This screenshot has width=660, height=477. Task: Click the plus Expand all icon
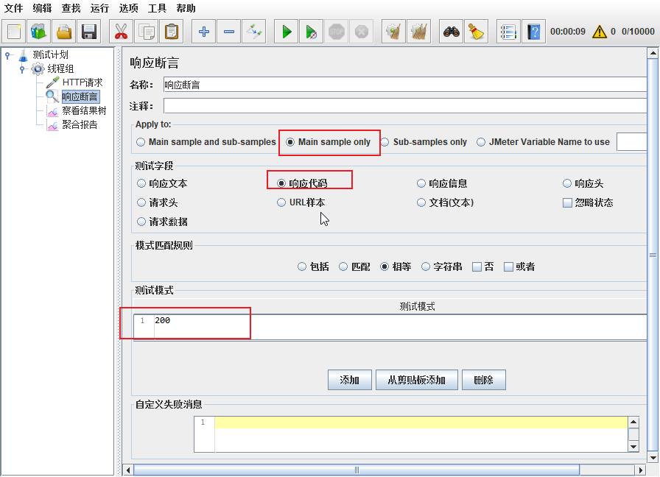coord(204,32)
